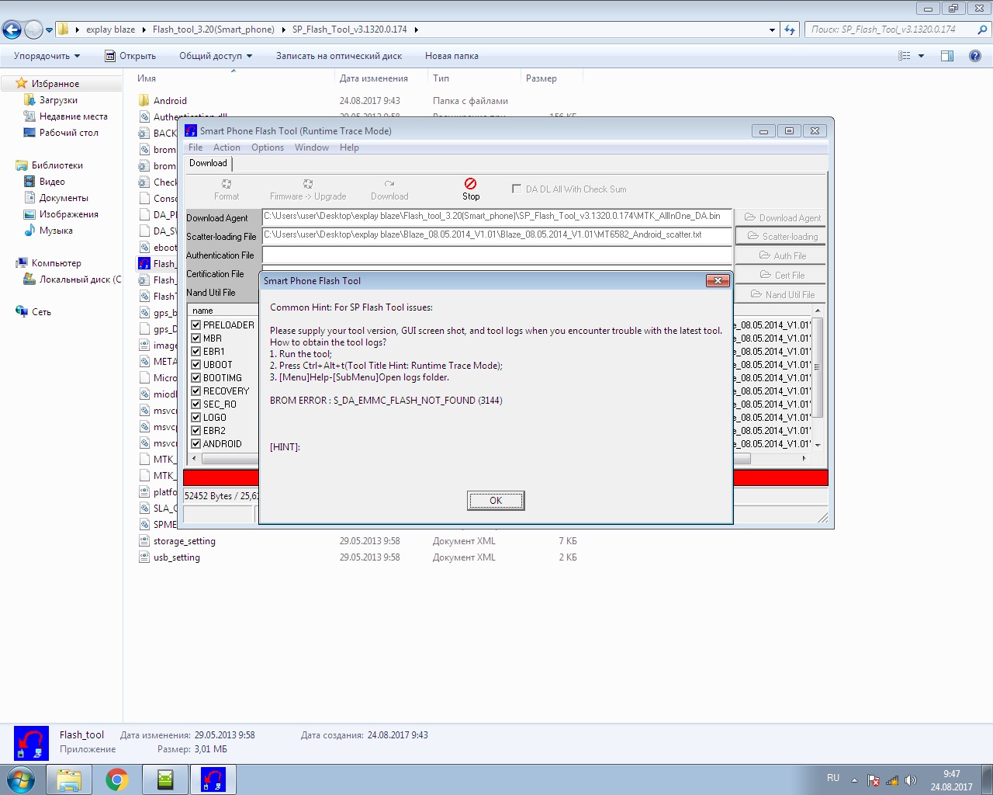Toggle DA DL All With Check Sum
993x795 pixels.
pyautogui.click(x=517, y=189)
